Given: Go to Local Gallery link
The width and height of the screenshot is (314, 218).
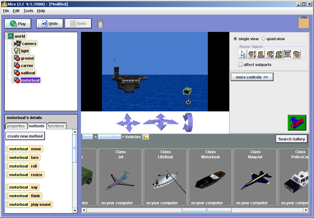Looking at the screenshot, I should click(x=109, y=137).
